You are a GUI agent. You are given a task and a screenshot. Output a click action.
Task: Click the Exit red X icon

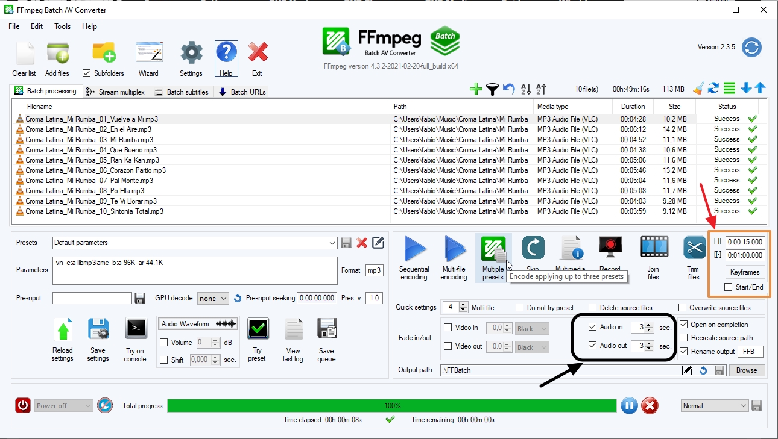point(258,53)
